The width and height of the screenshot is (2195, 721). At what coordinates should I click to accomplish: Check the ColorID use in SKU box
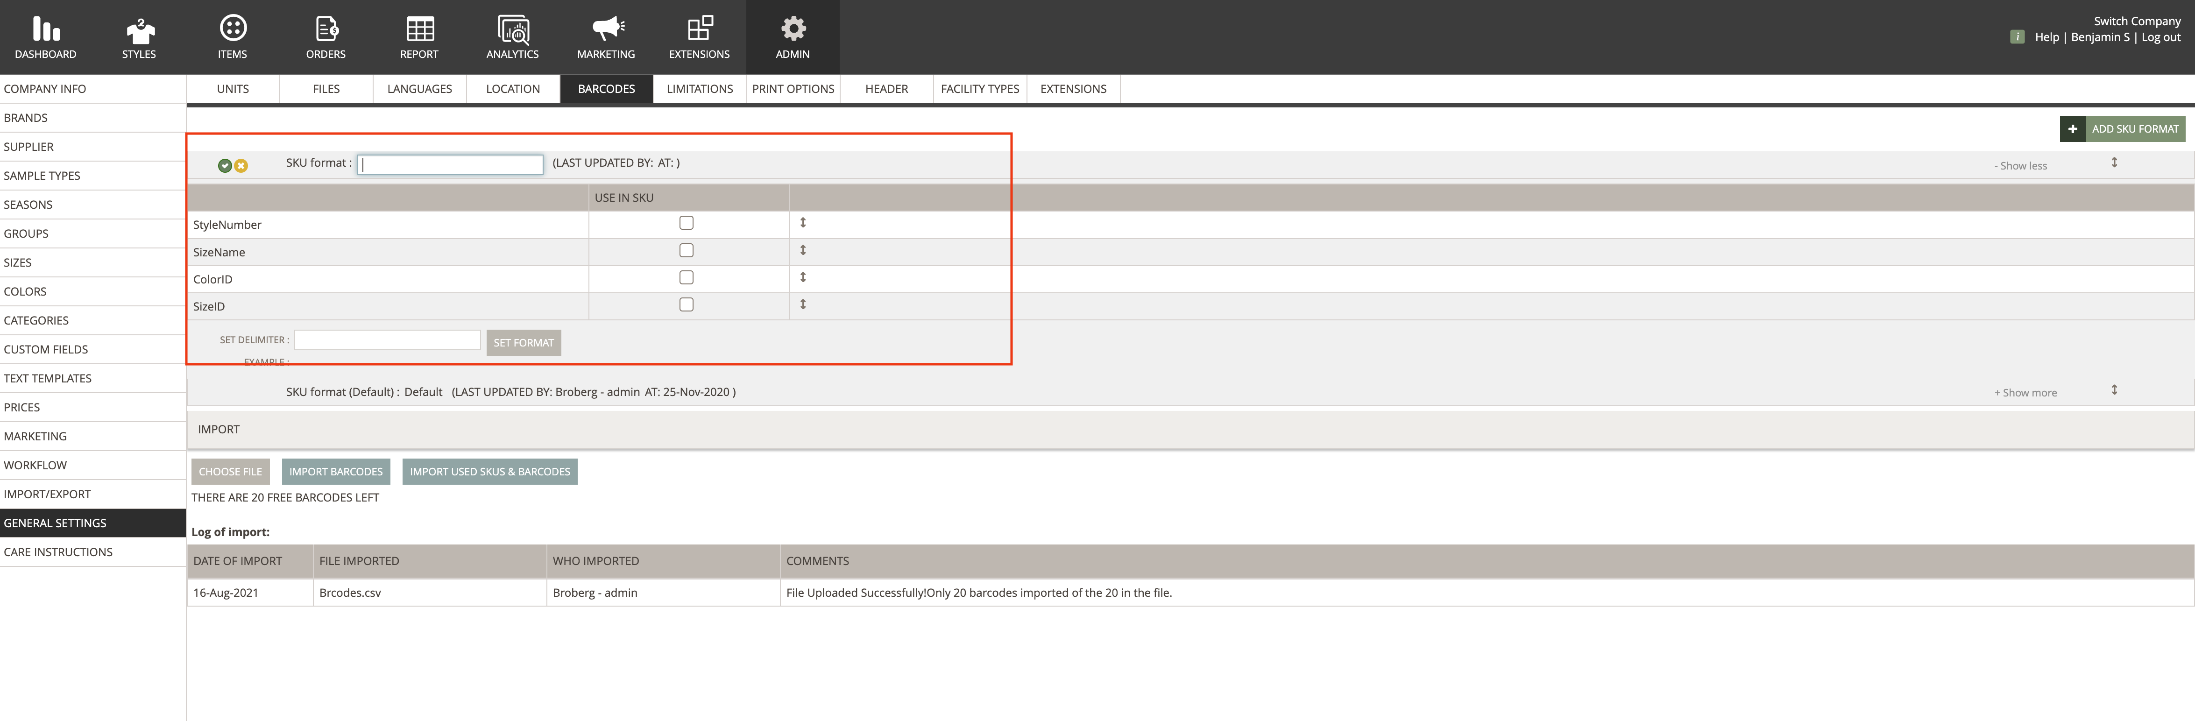pos(686,278)
